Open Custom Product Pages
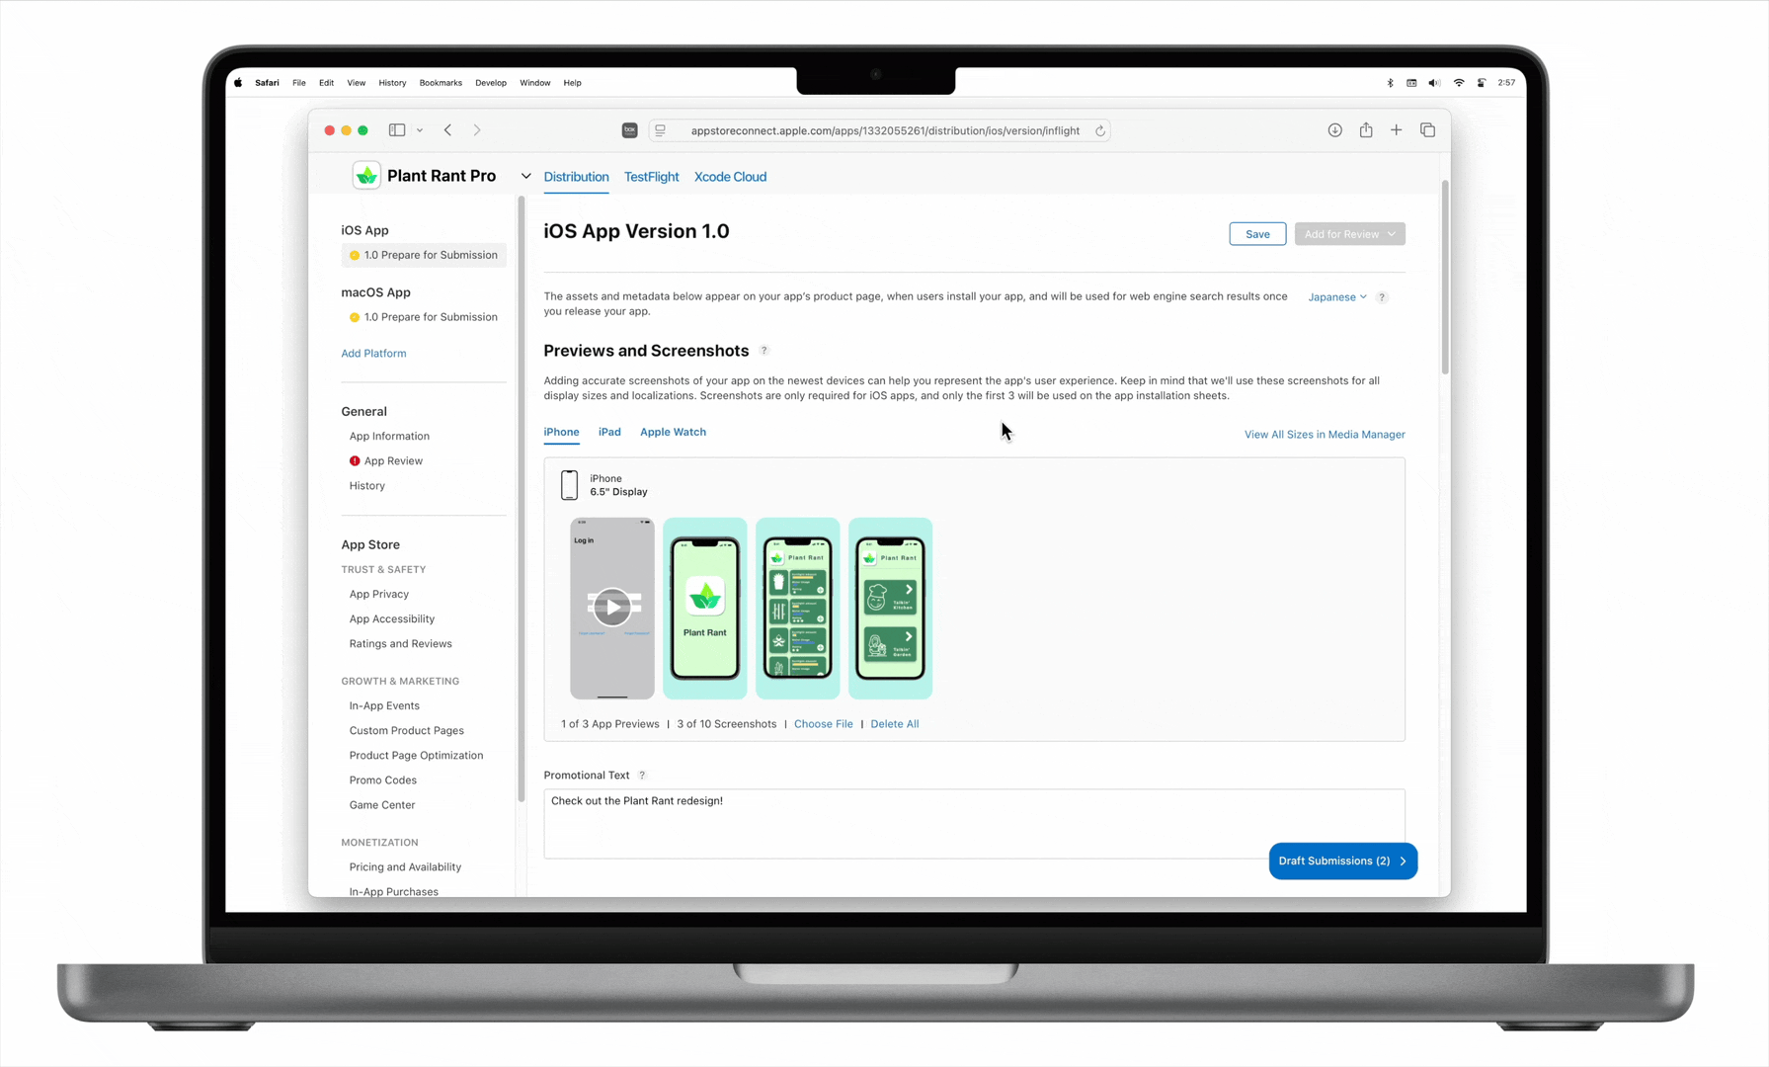Viewport: 1769px width, 1067px height. tap(407, 731)
